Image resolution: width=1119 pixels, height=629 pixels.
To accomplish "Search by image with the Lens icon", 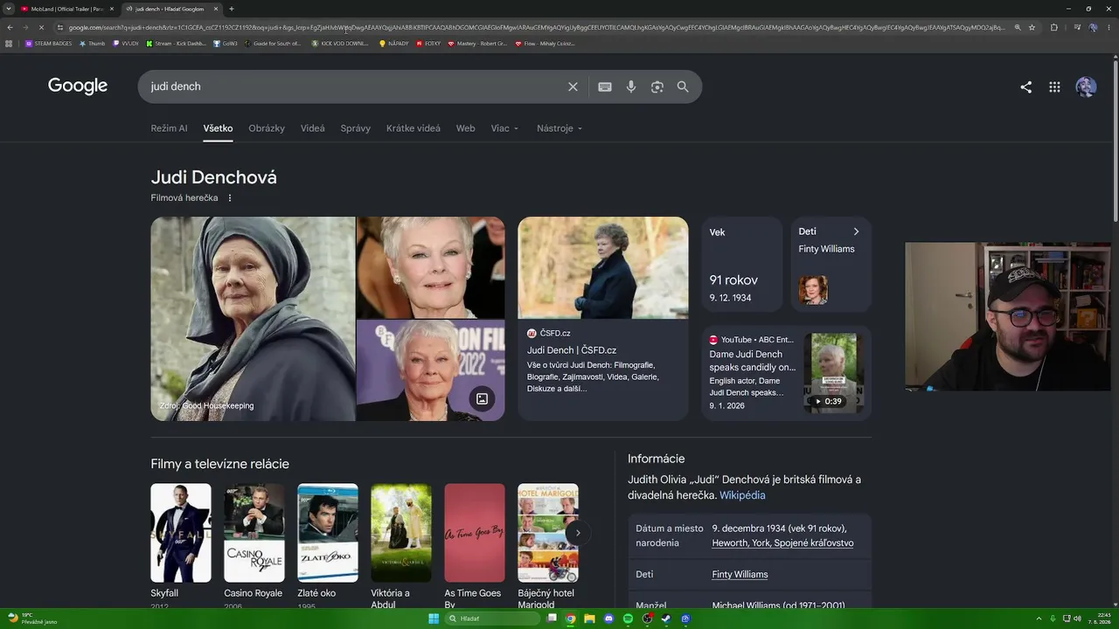I will point(657,86).
